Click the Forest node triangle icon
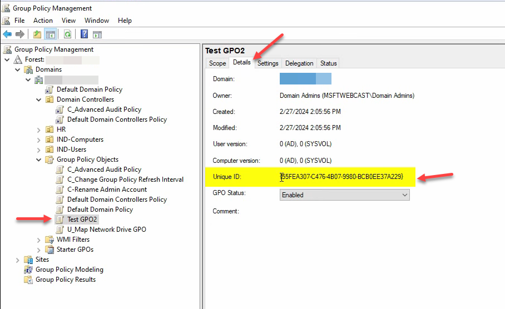The width and height of the screenshot is (505, 309). tap(18, 59)
